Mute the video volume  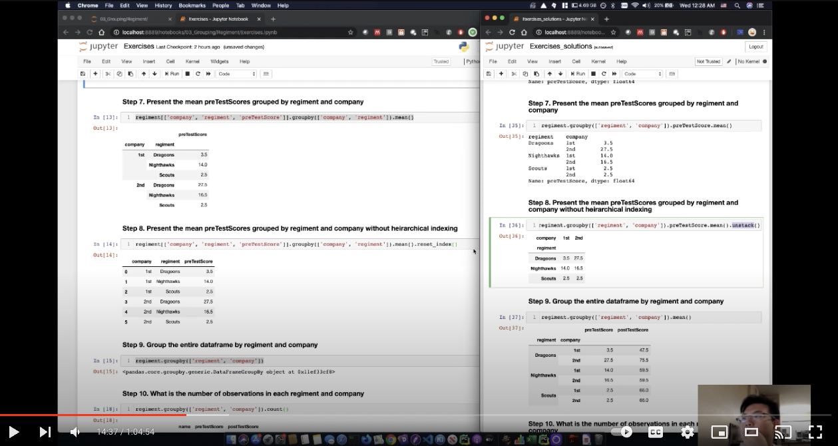click(75, 432)
